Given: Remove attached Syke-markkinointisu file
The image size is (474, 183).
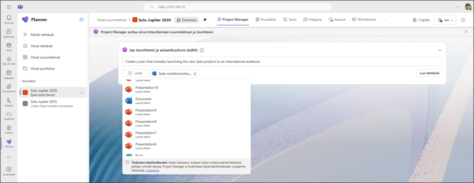Looking at the screenshot, I should [195, 73].
